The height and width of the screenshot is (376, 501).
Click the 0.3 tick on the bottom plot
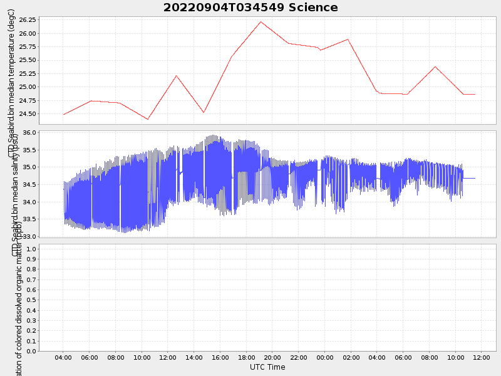pyautogui.click(x=32, y=321)
